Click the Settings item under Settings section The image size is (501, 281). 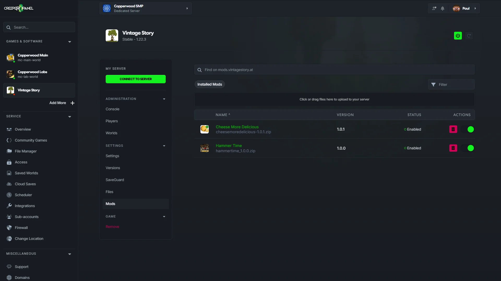112,156
